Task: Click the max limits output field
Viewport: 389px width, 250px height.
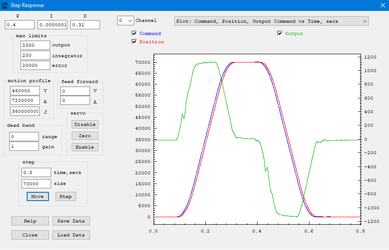Action: [35, 45]
